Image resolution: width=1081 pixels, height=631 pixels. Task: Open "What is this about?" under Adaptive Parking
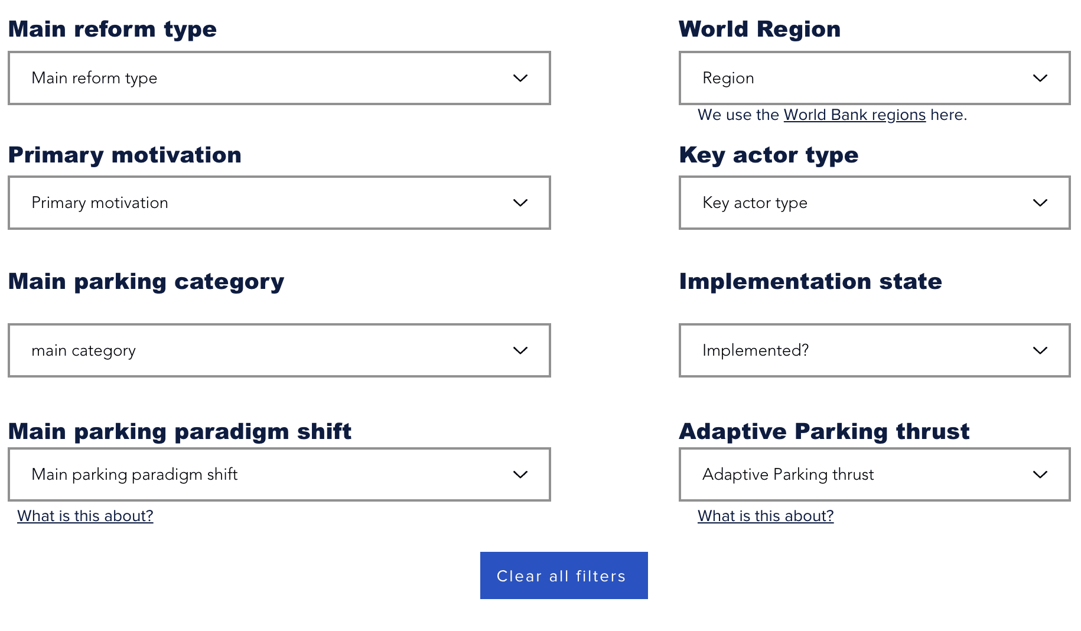pos(766,516)
